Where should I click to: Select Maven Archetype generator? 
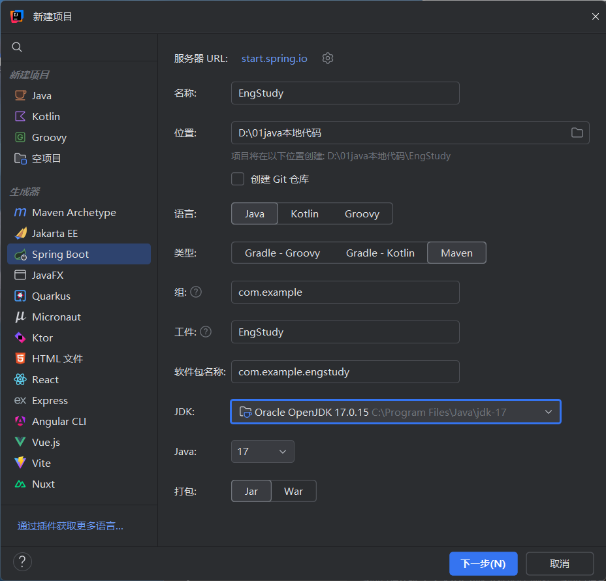coord(79,212)
